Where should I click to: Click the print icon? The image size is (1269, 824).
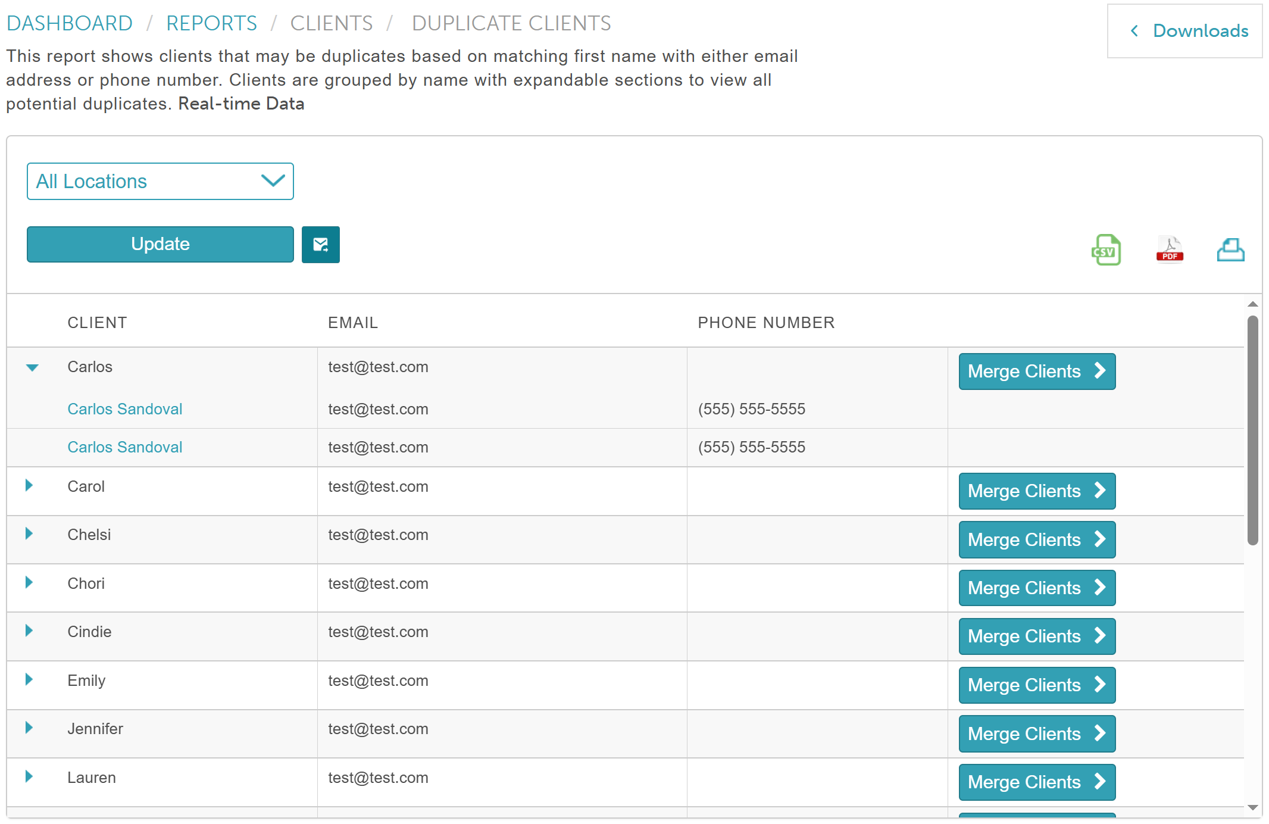point(1230,249)
